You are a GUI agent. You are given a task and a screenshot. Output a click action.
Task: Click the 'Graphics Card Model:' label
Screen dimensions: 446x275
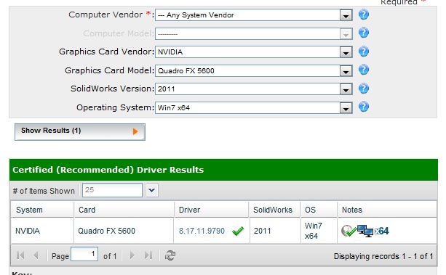[x=110, y=70]
